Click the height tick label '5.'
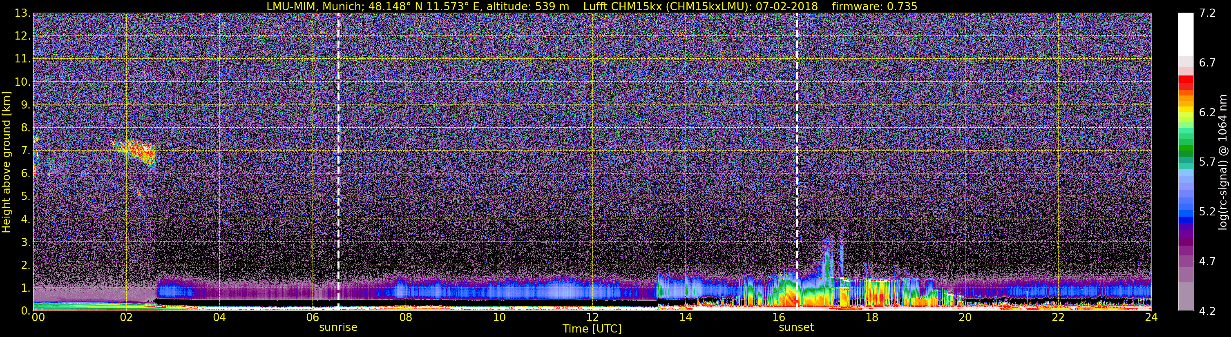The width and height of the screenshot is (1231, 337). tap(25, 197)
